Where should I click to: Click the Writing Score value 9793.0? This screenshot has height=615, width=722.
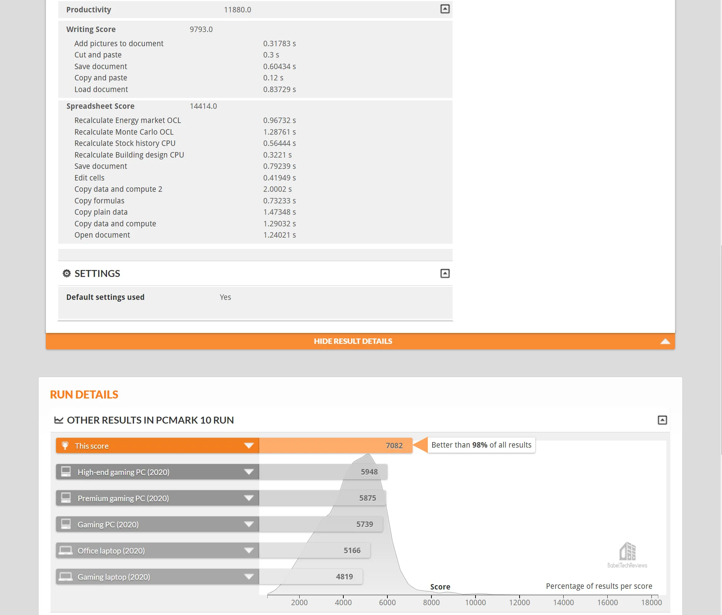pyautogui.click(x=201, y=29)
